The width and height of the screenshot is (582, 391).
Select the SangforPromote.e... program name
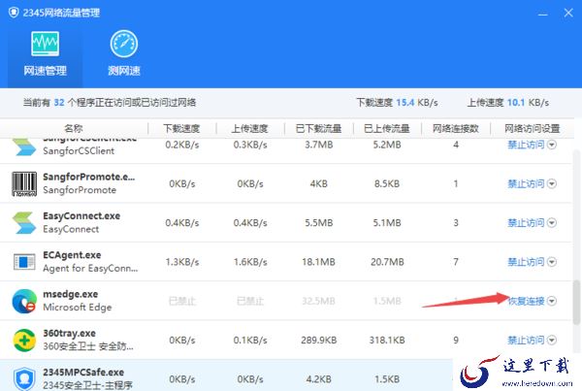click(x=88, y=177)
